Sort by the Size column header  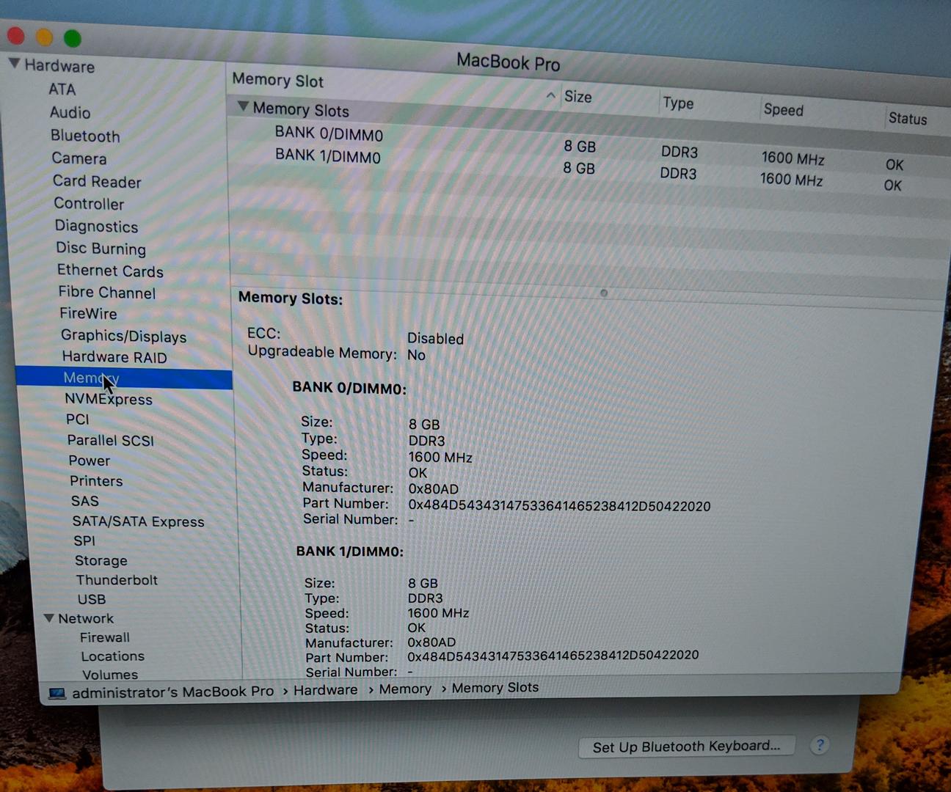tap(578, 97)
